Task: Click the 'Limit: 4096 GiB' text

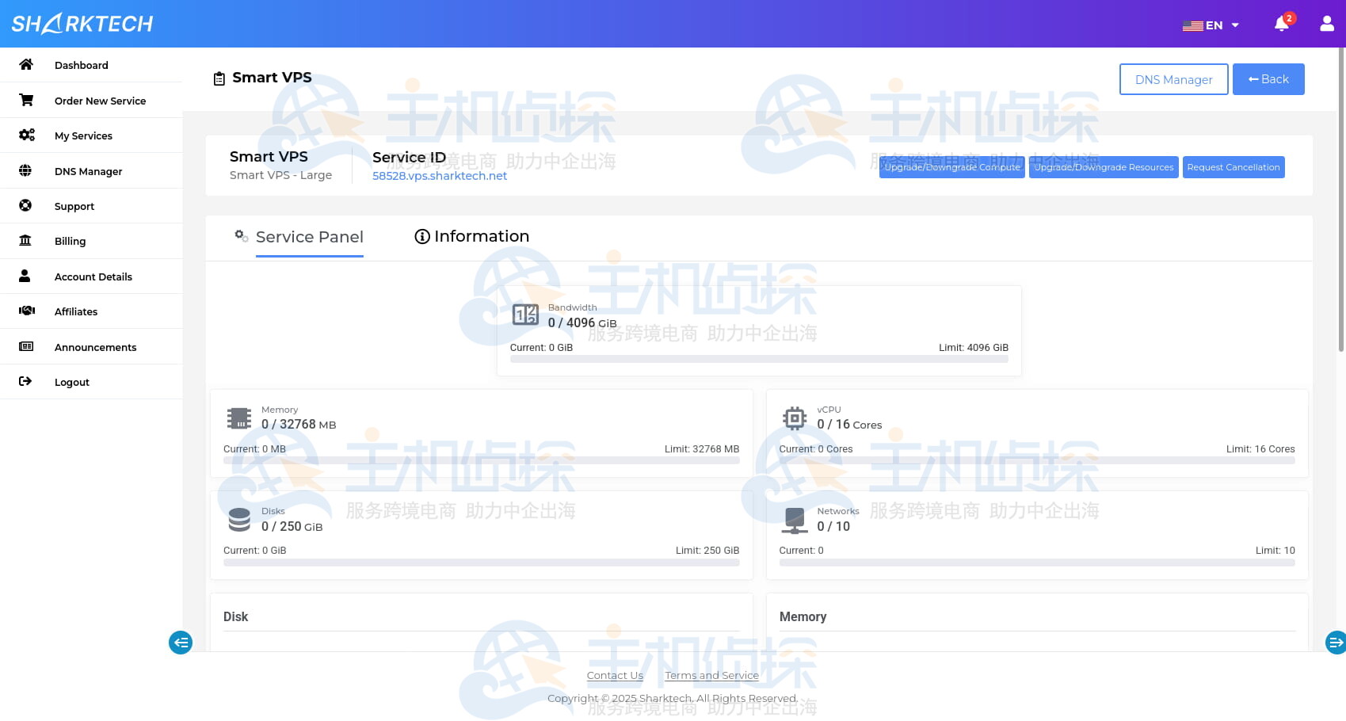Action: (974, 348)
